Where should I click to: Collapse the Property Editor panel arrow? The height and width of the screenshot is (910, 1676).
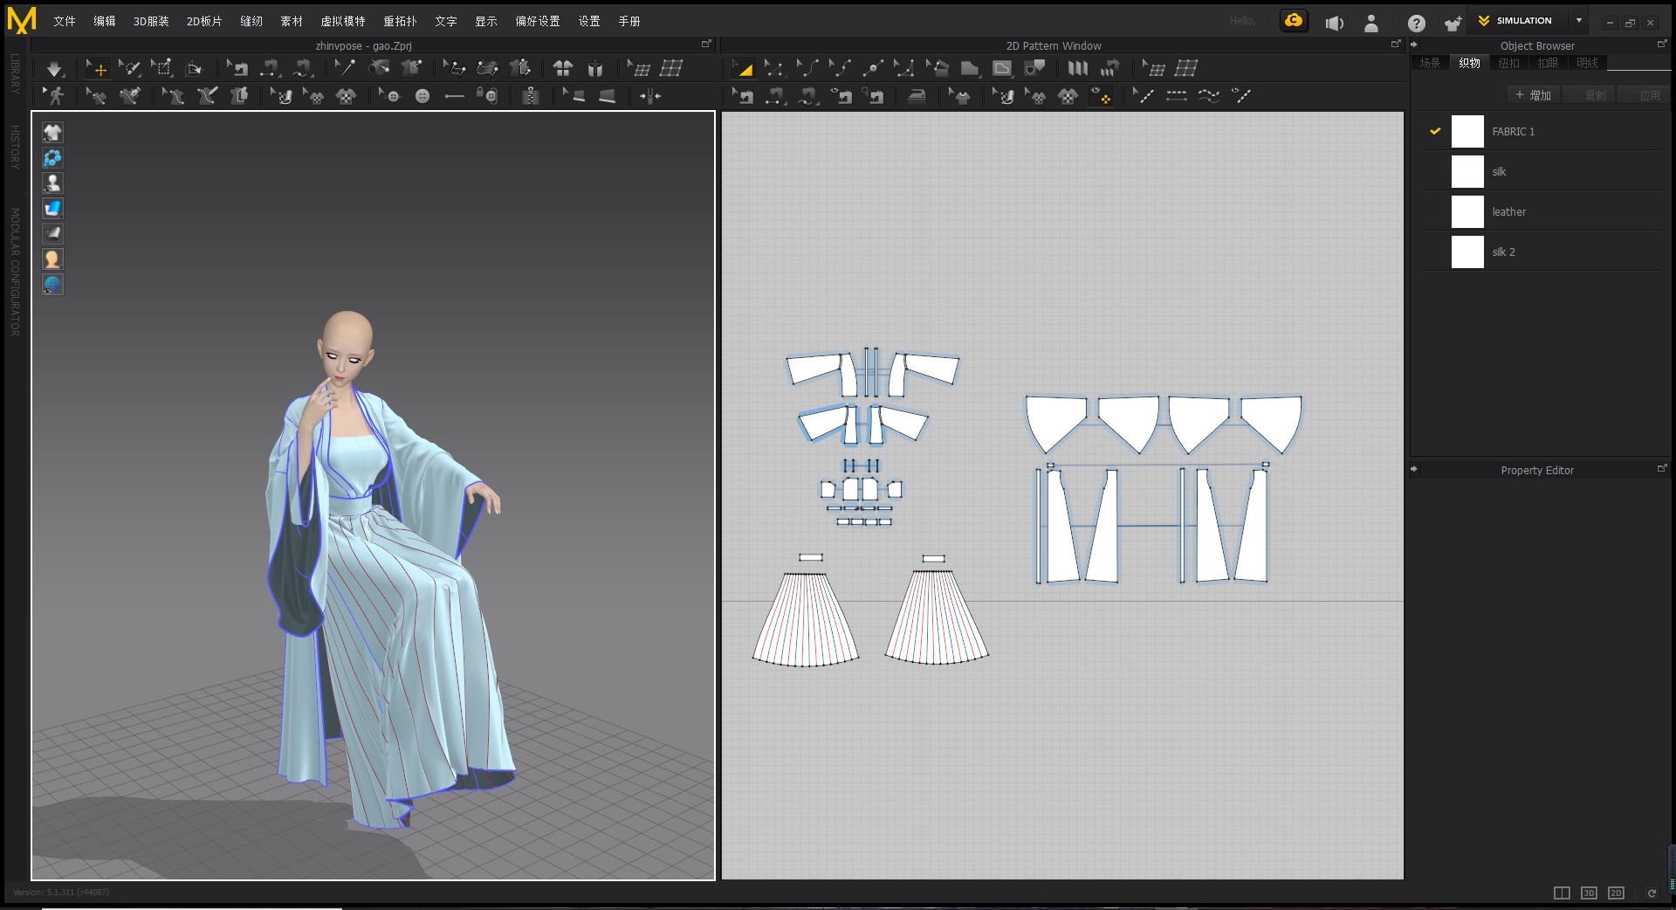[x=1414, y=470]
